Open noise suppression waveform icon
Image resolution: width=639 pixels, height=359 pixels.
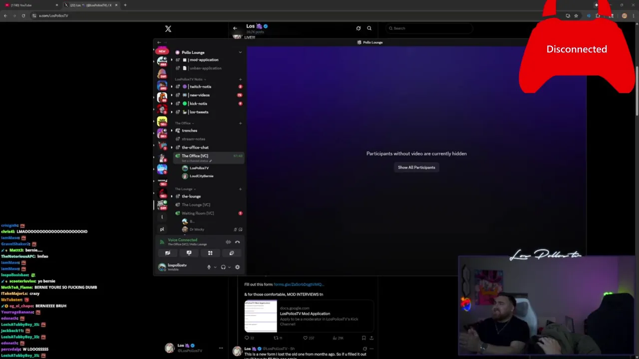pyautogui.click(x=228, y=242)
